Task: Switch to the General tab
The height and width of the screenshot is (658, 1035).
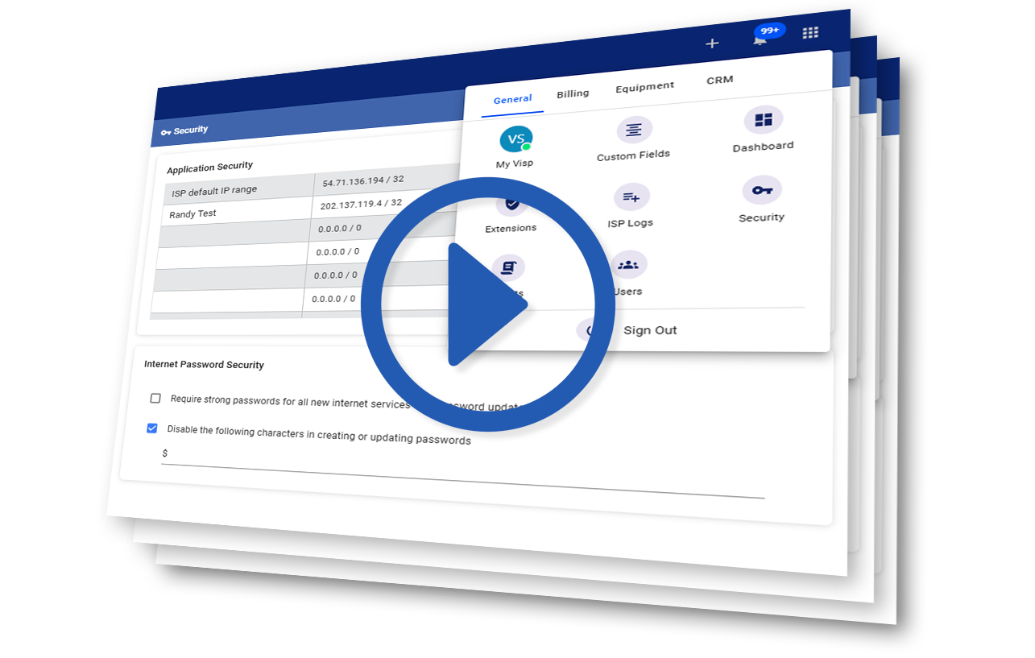Action: pos(512,100)
